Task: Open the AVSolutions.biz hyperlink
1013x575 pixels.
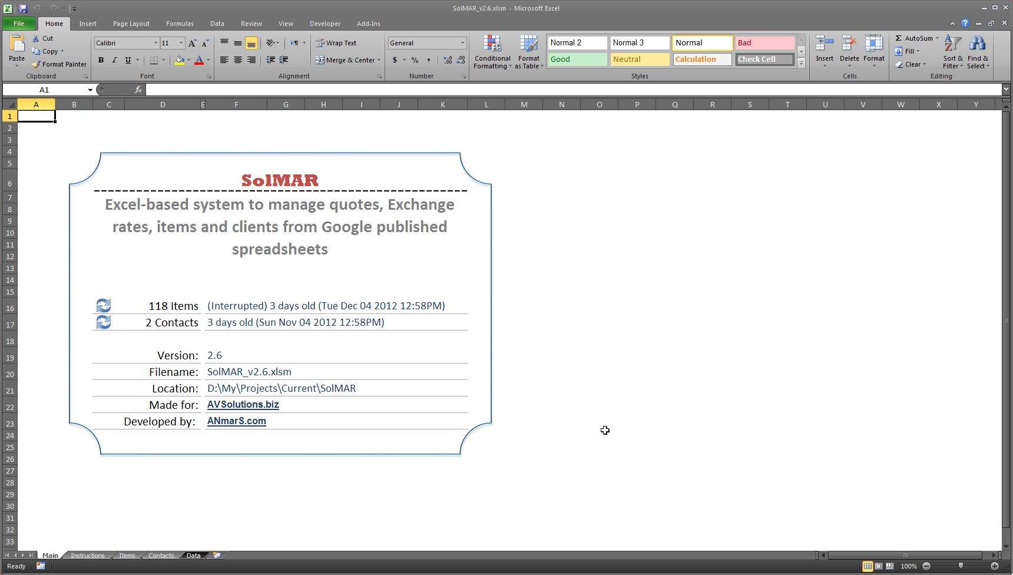Action: pyautogui.click(x=243, y=405)
